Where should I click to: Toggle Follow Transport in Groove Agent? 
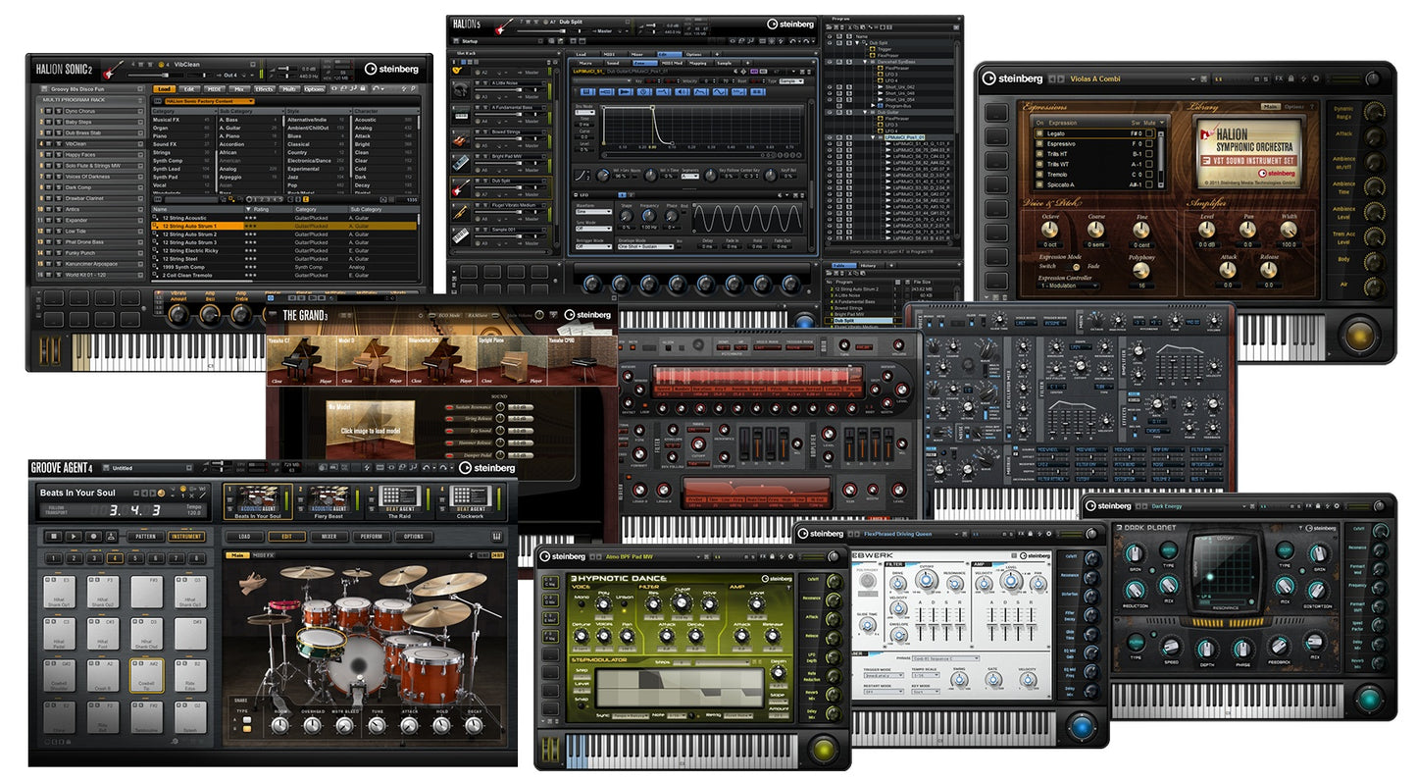point(56,508)
